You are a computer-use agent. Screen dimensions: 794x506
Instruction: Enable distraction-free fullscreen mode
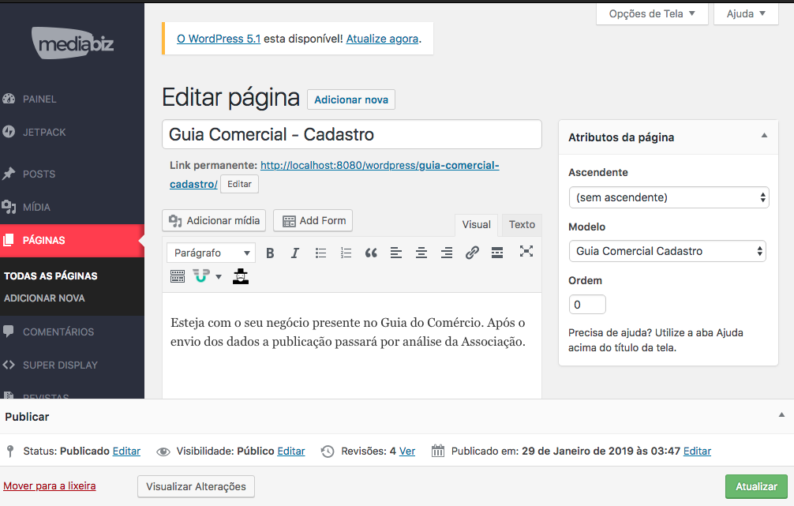point(526,251)
